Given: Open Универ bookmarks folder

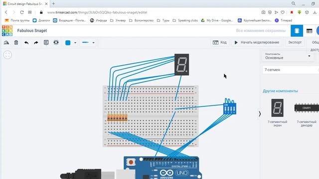Looking at the screenshot, I should [x=118, y=20].
